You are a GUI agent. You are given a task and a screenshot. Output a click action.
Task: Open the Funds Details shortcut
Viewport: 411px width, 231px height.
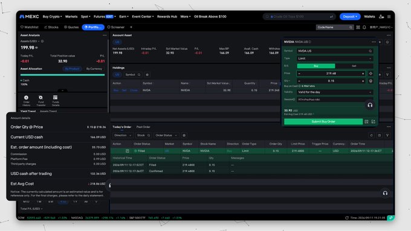pos(56,101)
